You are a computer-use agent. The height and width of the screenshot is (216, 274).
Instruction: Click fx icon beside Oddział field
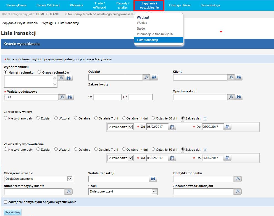click(146, 77)
